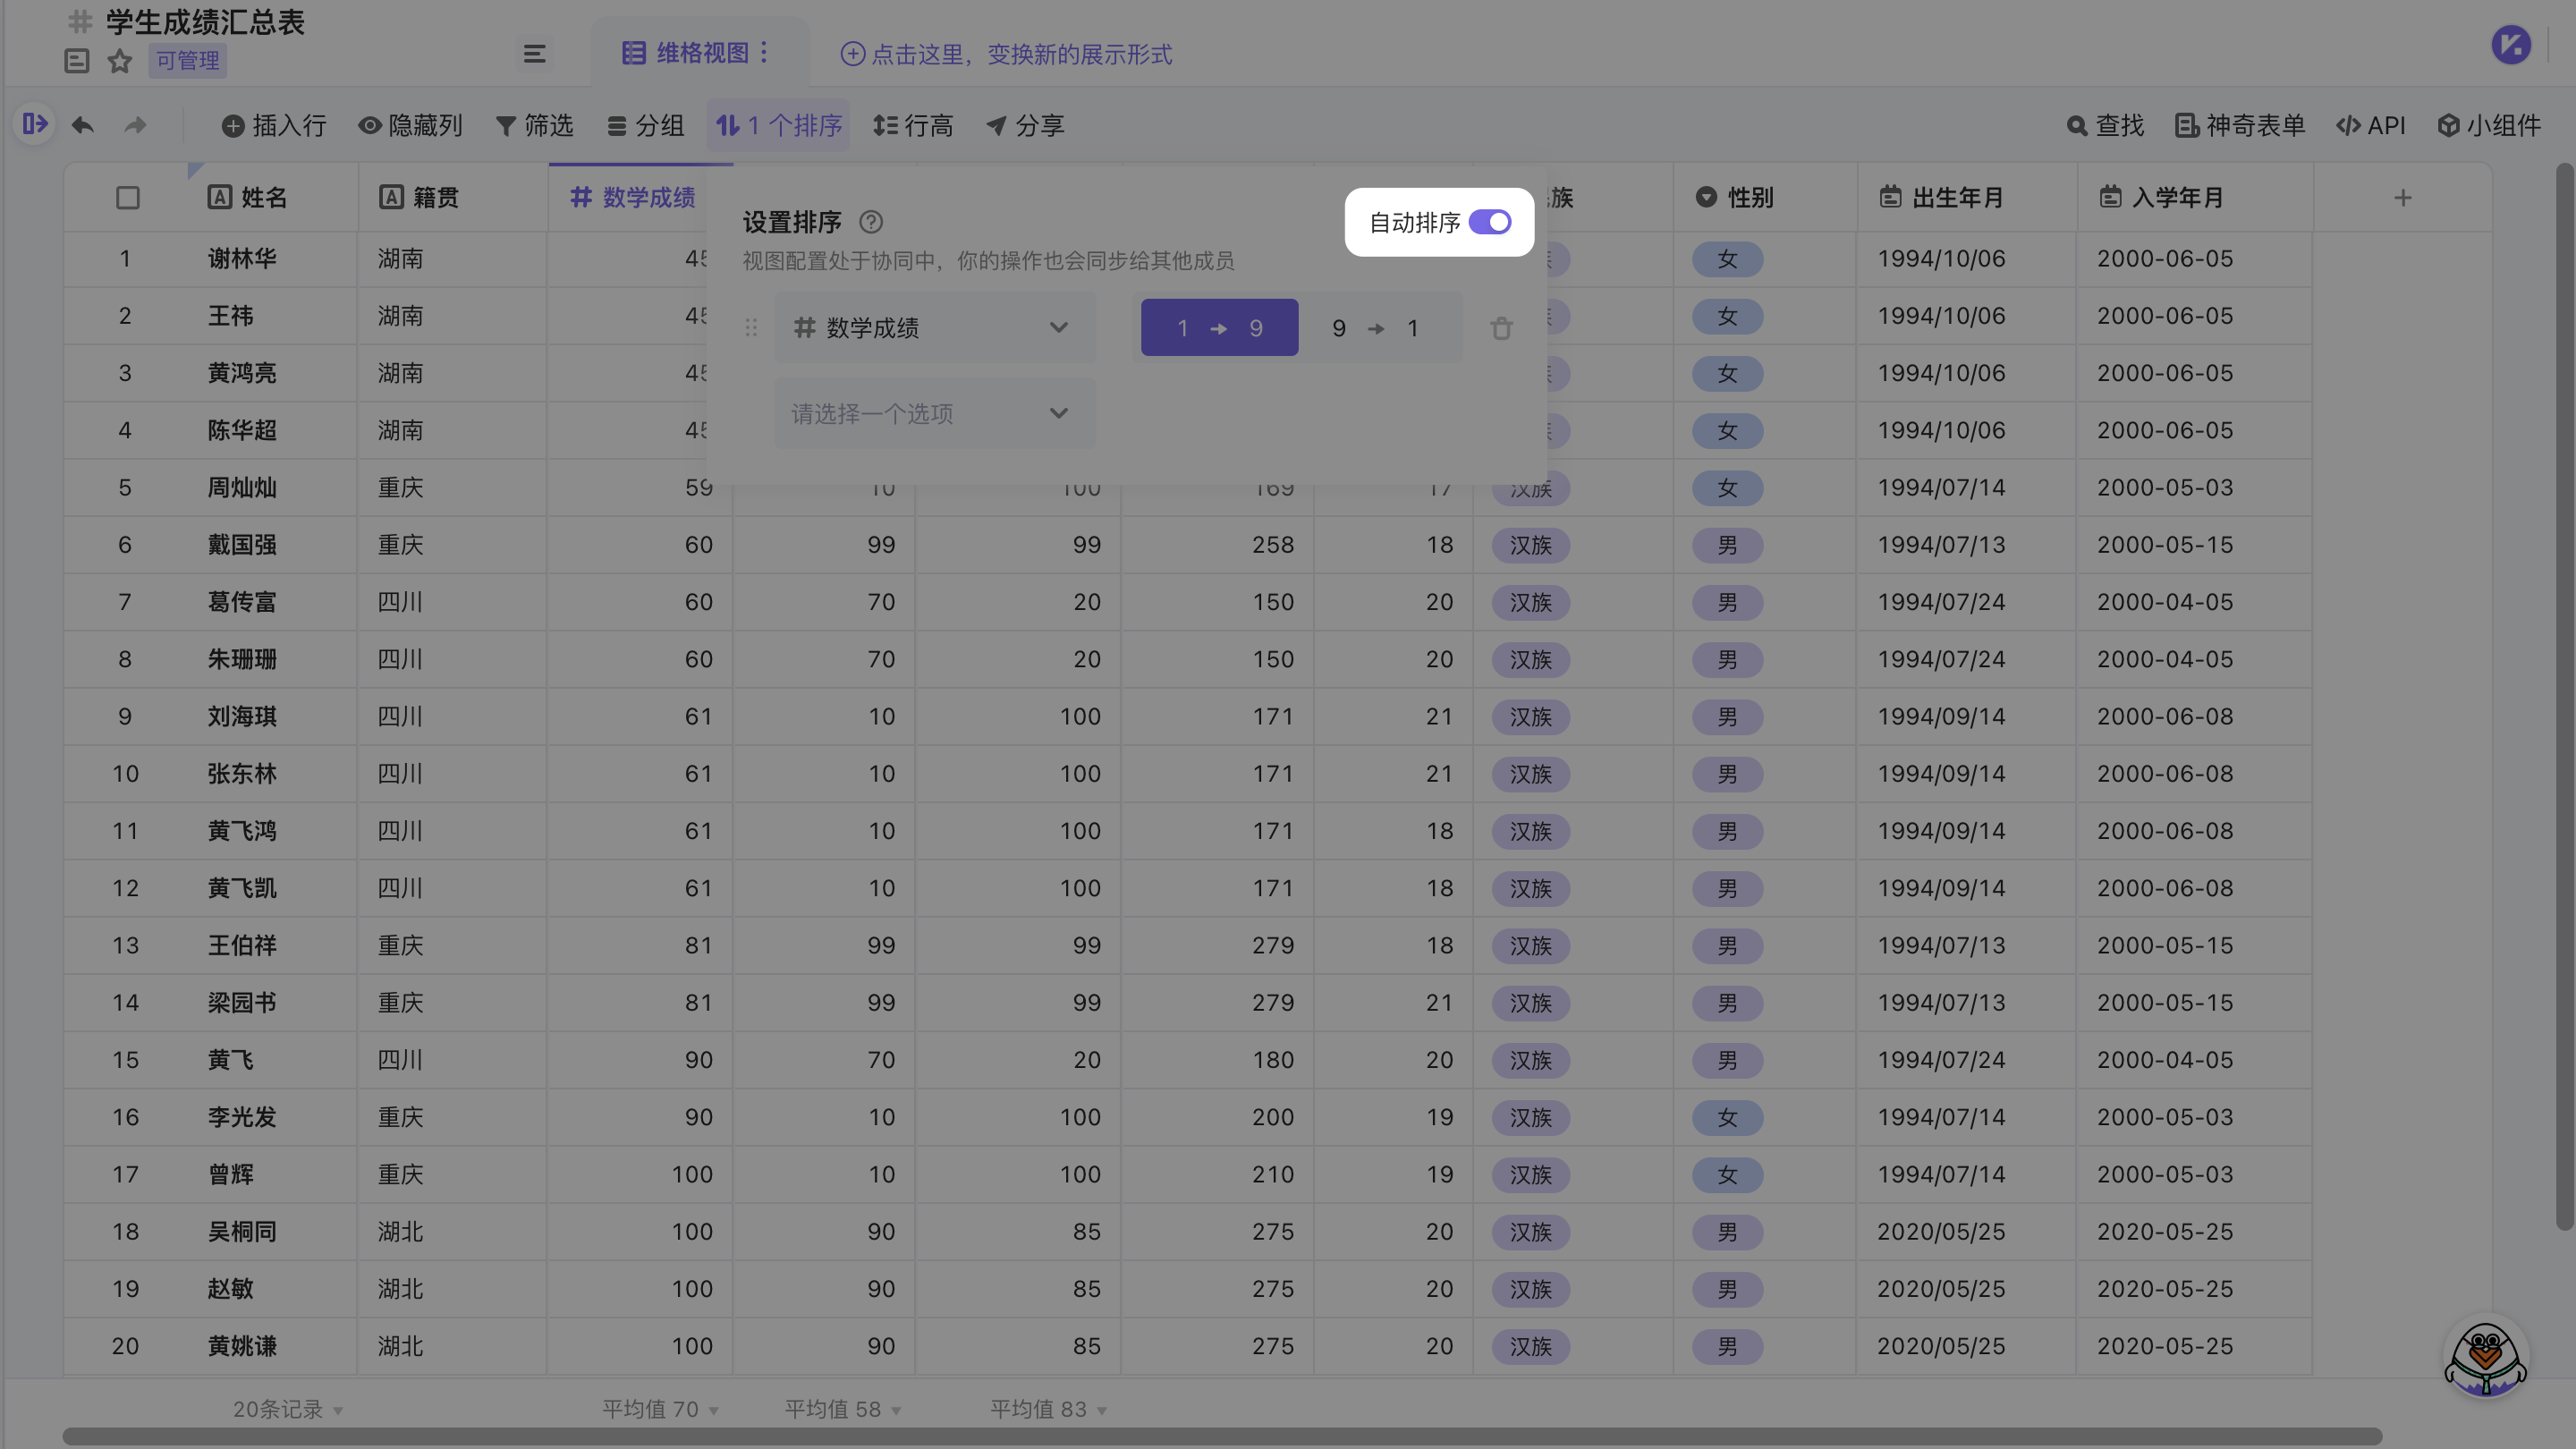Select the header row checkbox
This screenshot has width=2576, height=1449.
click(127, 197)
